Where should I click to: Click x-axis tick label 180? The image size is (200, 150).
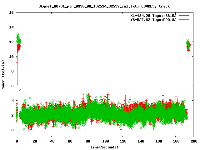click(176, 141)
